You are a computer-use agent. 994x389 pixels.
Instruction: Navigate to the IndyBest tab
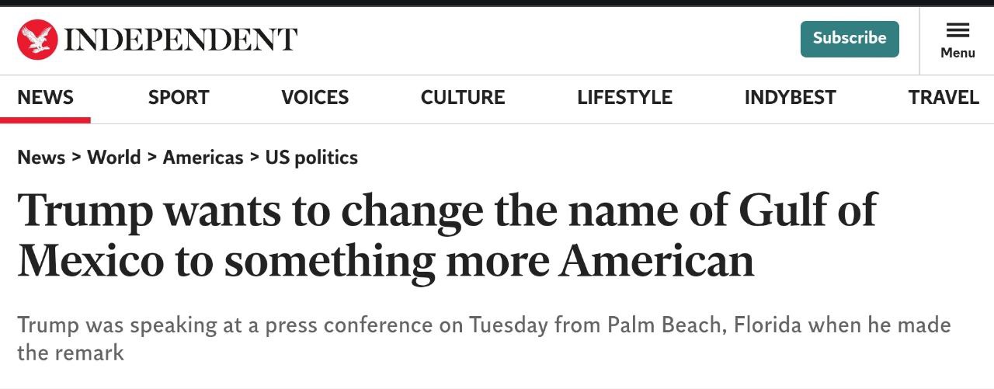pyautogui.click(x=790, y=98)
